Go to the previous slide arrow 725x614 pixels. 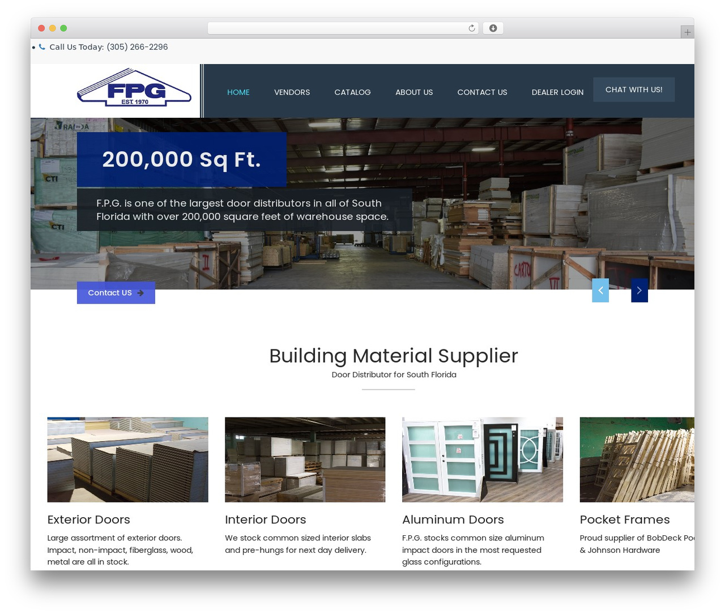tap(600, 291)
